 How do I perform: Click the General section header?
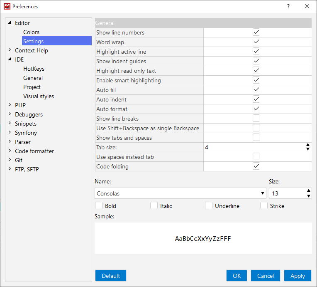[203, 23]
